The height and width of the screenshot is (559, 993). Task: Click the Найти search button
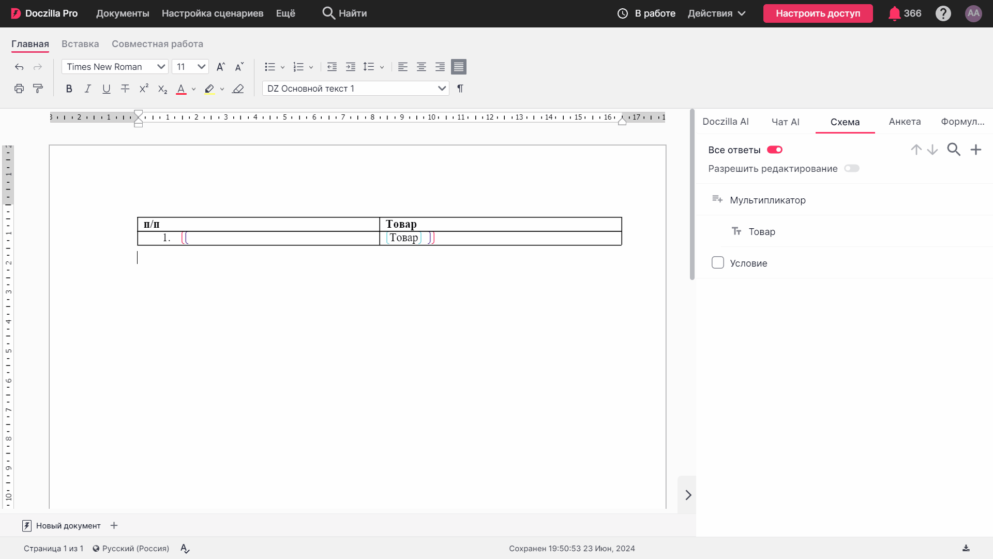344,13
